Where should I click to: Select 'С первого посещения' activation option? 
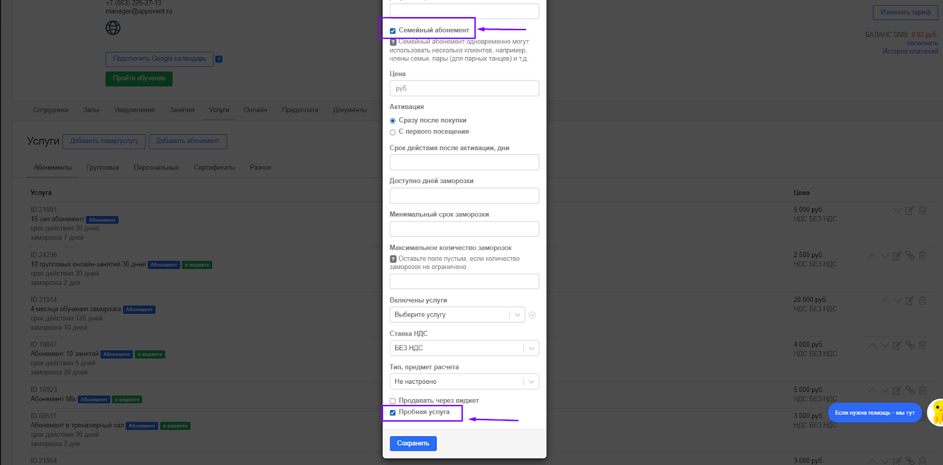coord(393,132)
